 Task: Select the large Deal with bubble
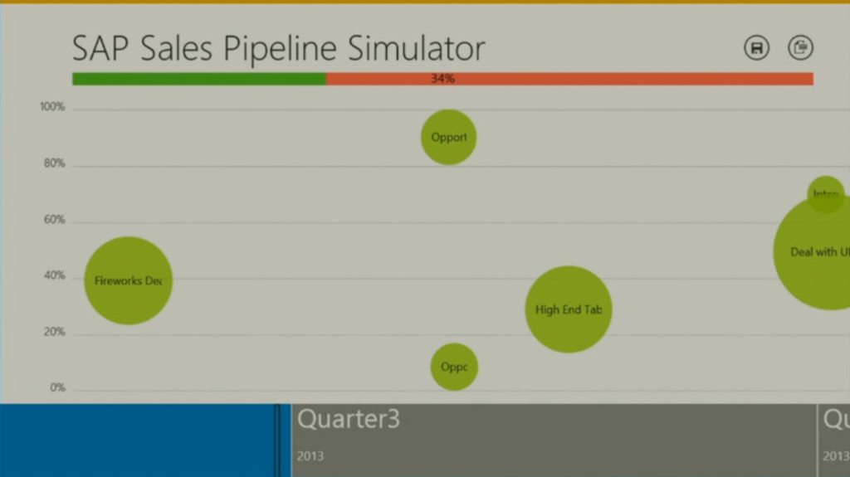(x=812, y=252)
